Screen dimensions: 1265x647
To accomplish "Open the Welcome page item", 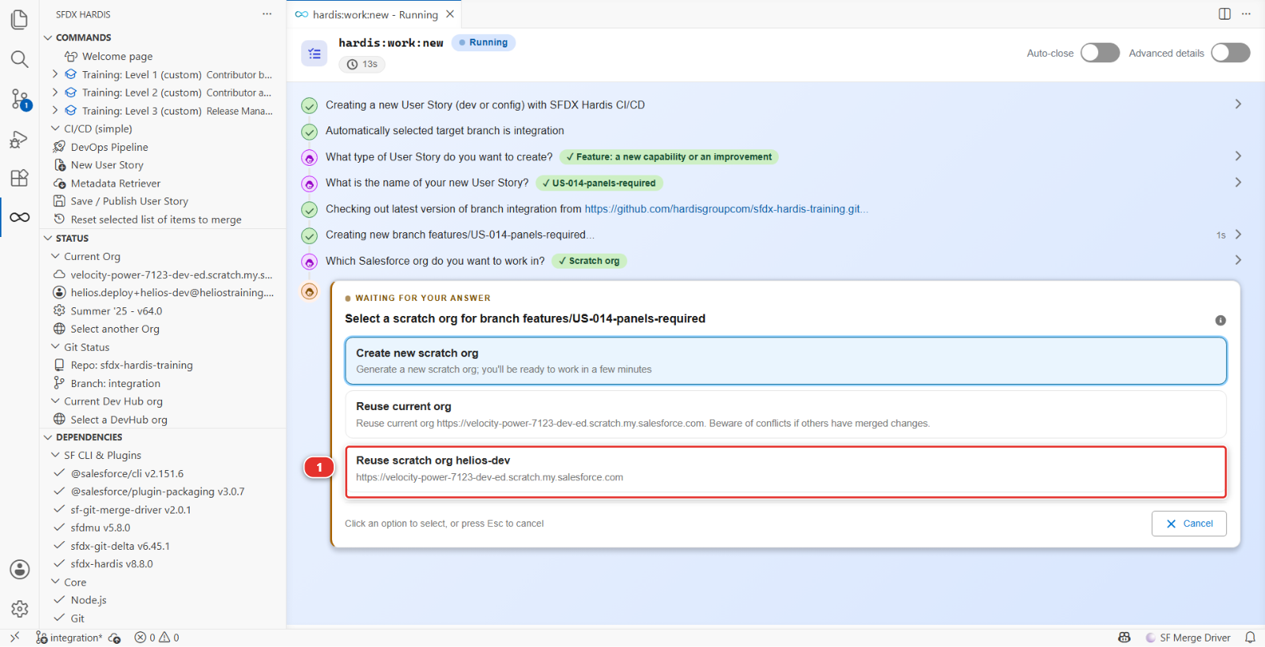I will [117, 56].
